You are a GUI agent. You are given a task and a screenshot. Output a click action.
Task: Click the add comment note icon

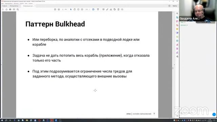click(103, 9)
